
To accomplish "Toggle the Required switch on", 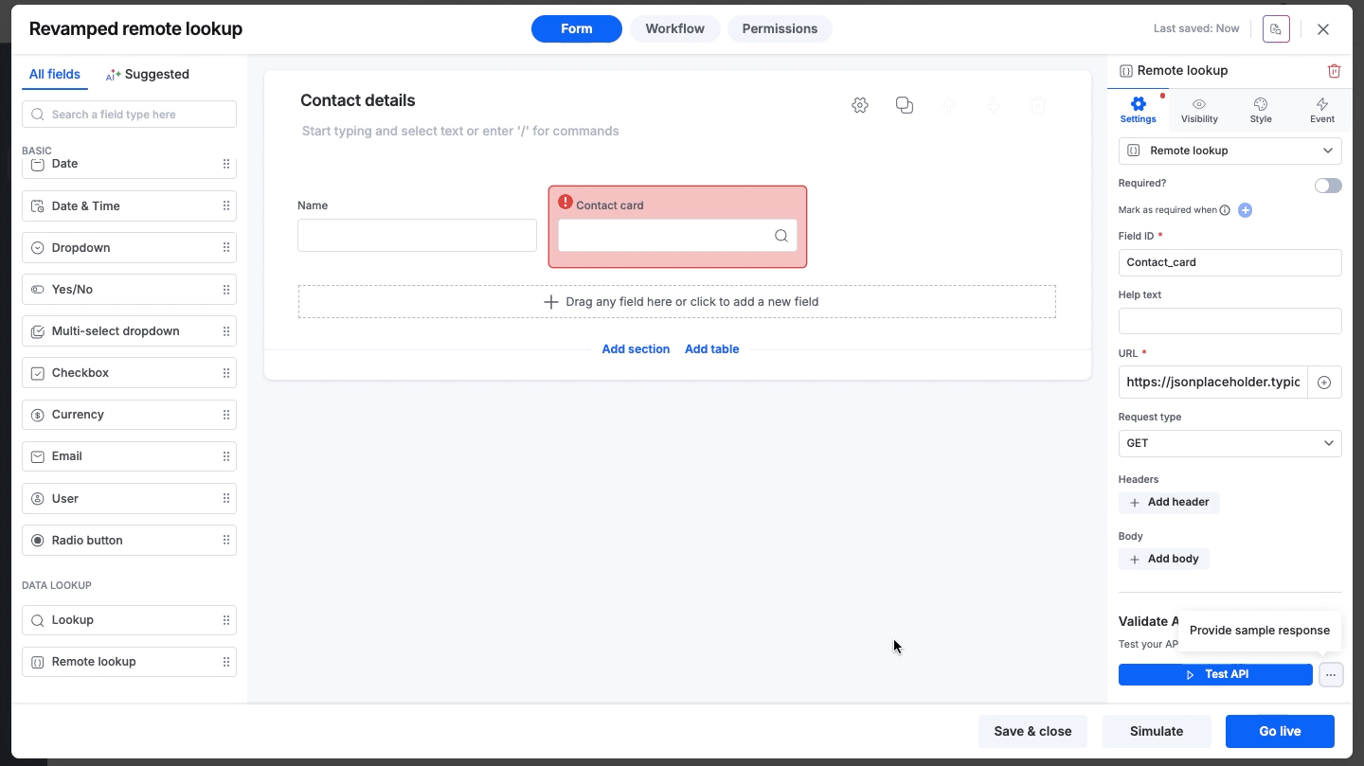I will (x=1328, y=186).
